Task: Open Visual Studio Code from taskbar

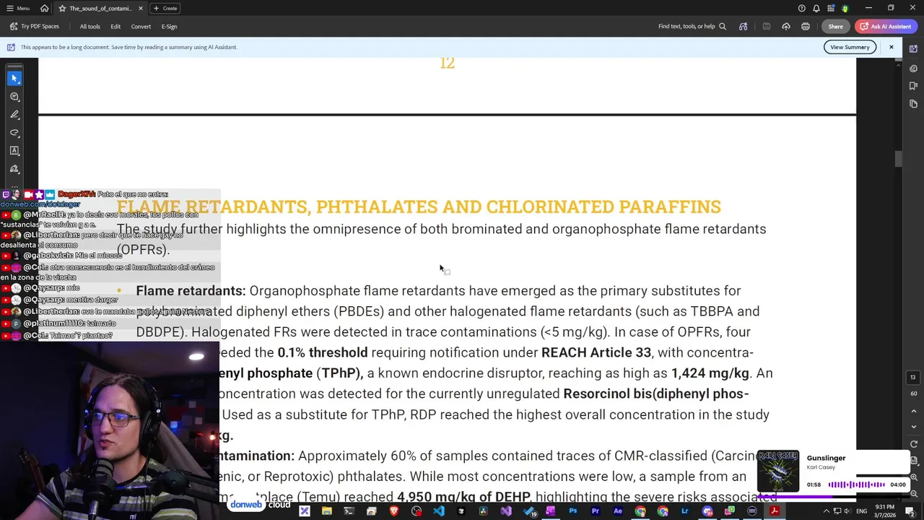Action: 438,511
